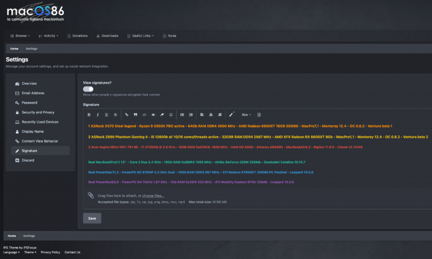Click the paperclip attachment icon
This screenshot has width=432, height=259.
point(91,195)
